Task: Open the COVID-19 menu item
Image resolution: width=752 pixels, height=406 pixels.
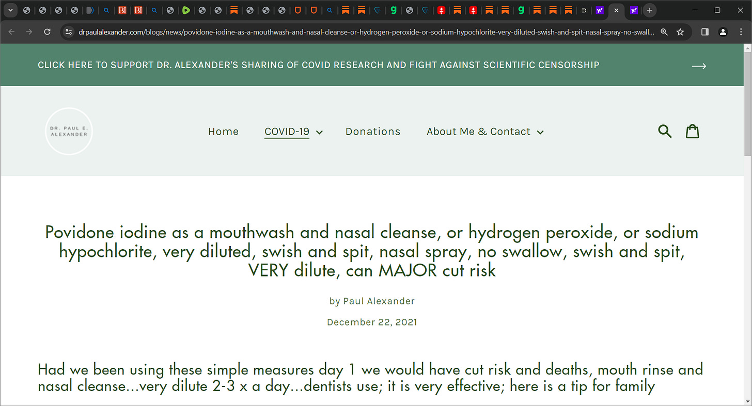Action: pyautogui.click(x=287, y=132)
